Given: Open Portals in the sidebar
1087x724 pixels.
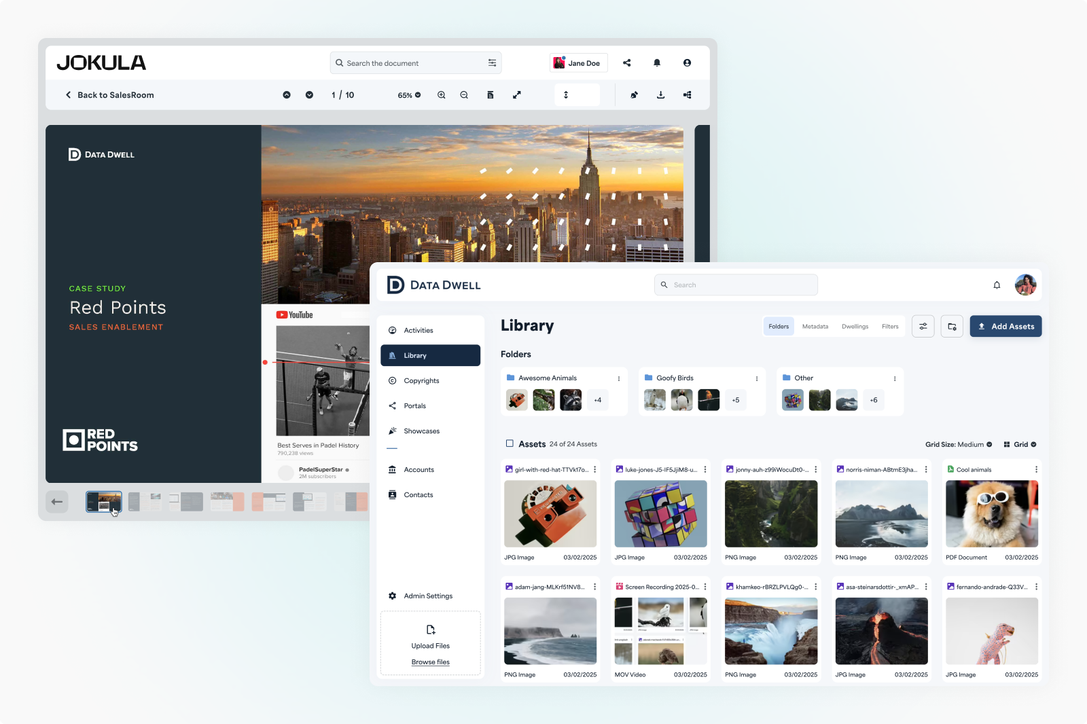Looking at the screenshot, I should 431,406.
